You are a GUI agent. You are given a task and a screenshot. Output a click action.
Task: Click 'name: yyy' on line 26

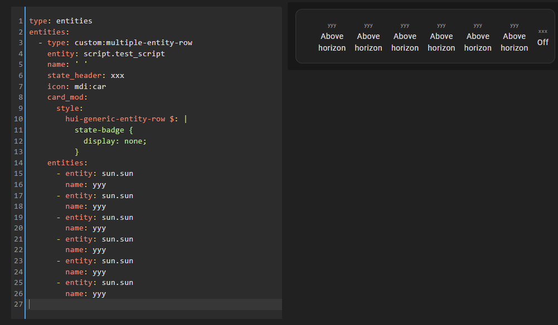[x=85, y=294]
